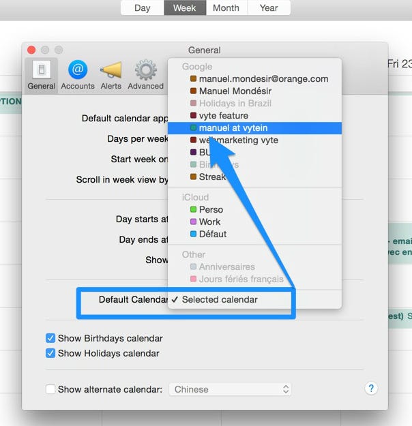Viewport: 412px width, 426px height.
Task: Choose manuel.mondesir@orange.com calendar
Action: 254,79
